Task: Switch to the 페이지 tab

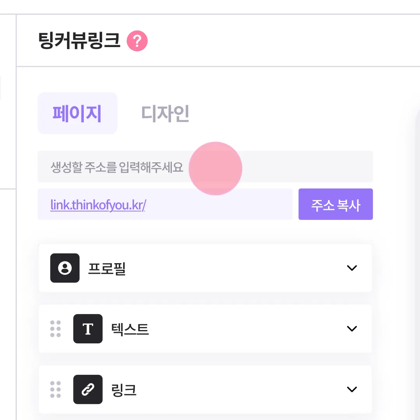Action: coord(77,113)
